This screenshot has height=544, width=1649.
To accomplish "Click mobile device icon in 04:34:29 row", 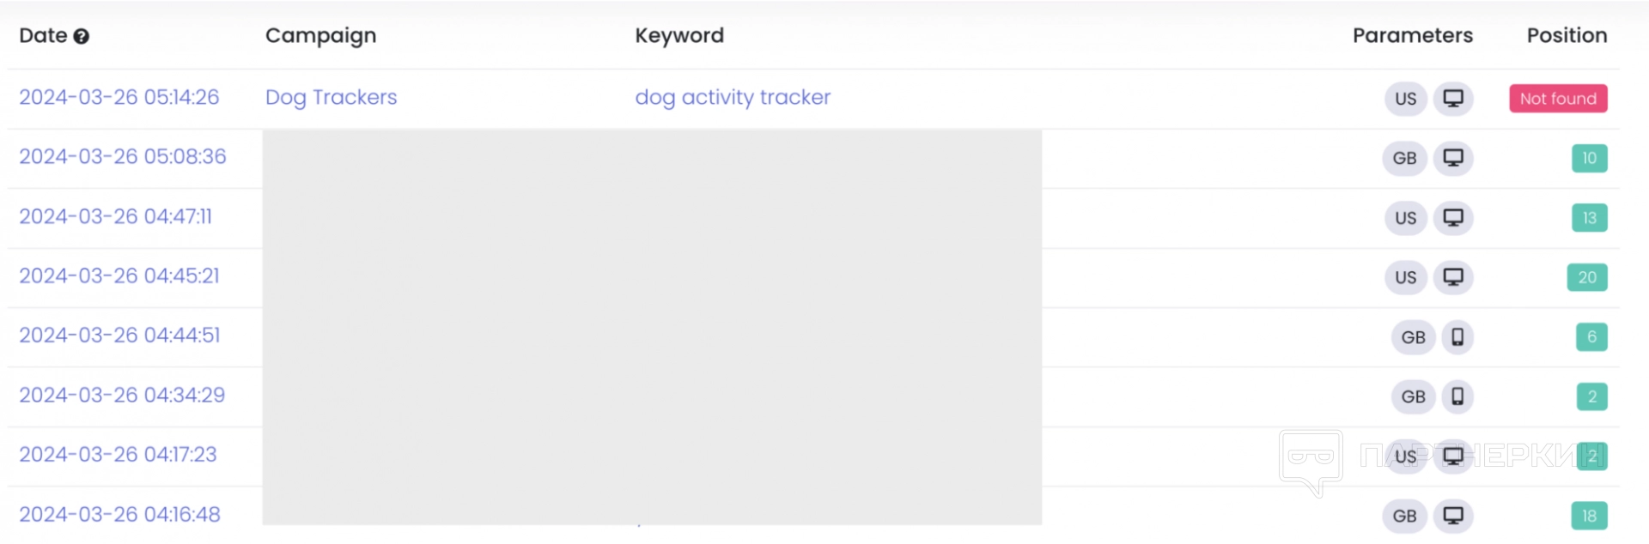I will click(1457, 396).
